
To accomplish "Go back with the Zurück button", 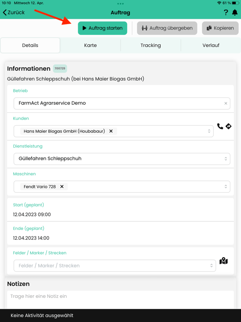I will [x=13, y=13].
